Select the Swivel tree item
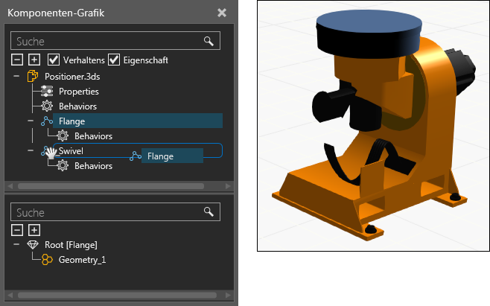This screenshot has width=490, height=306. [71, 150]
